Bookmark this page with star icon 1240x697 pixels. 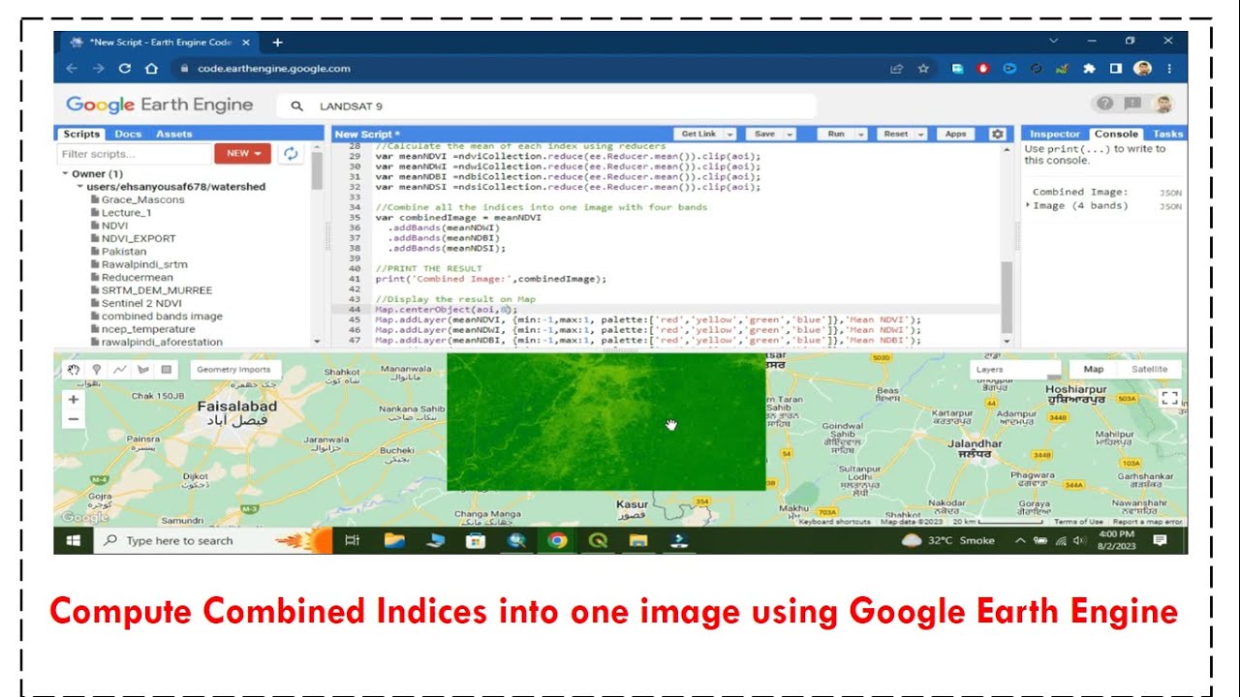coord(923,69)
